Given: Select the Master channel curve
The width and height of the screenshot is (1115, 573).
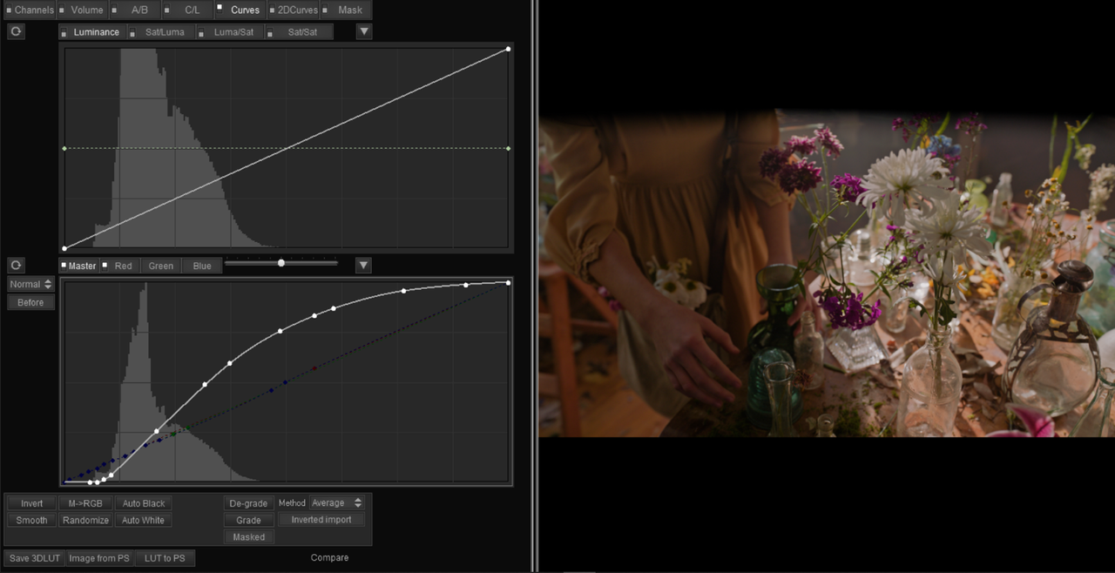Looking at the screenshot, I should pos(78,266).
